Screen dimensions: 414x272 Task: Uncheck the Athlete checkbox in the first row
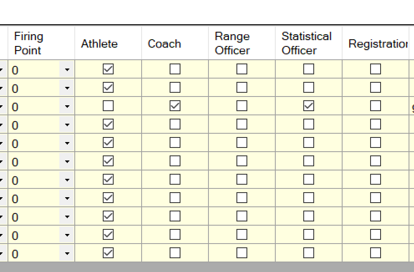point(108,69)
